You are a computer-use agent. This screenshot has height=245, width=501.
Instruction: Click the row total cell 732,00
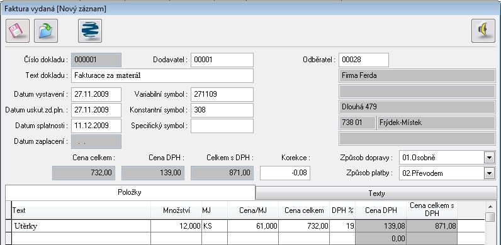[x=304, y=226]
